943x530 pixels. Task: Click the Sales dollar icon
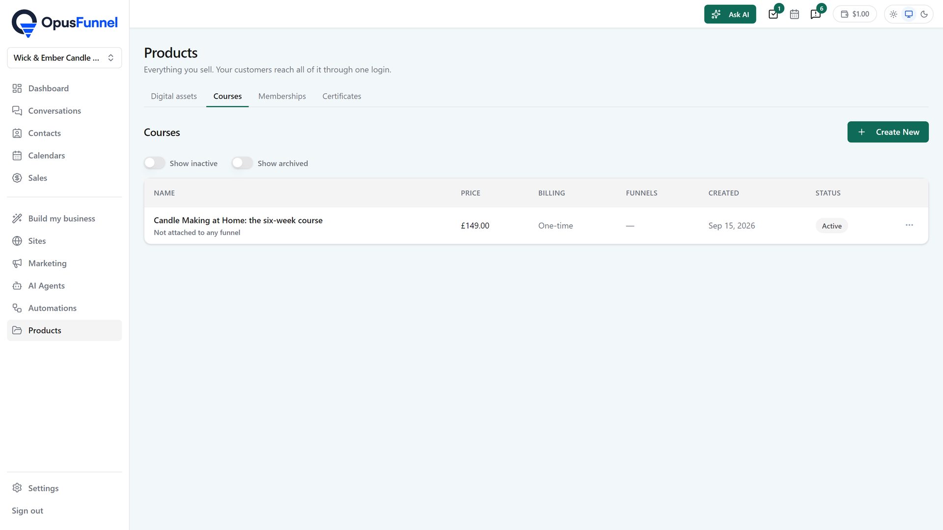tap(17, 178)
